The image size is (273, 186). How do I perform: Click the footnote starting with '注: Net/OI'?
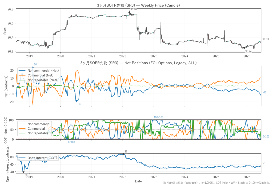[x=217, y=183]
